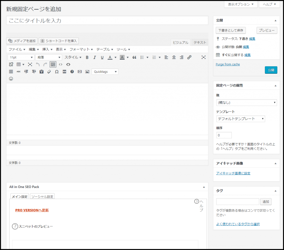Enter distraction-free mode at toolbar's right end
Screen dimensions: 284x250
pyautogui.click(x=203, y=57)
